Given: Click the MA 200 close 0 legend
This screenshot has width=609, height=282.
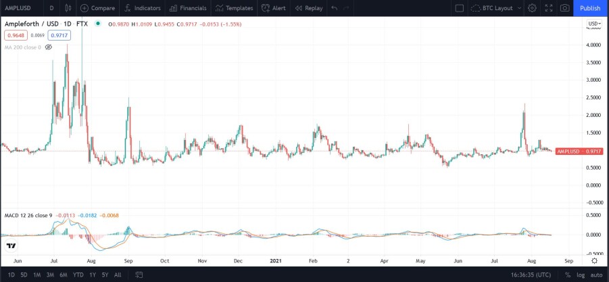Looking at the screenshot, I should point(23,47).
